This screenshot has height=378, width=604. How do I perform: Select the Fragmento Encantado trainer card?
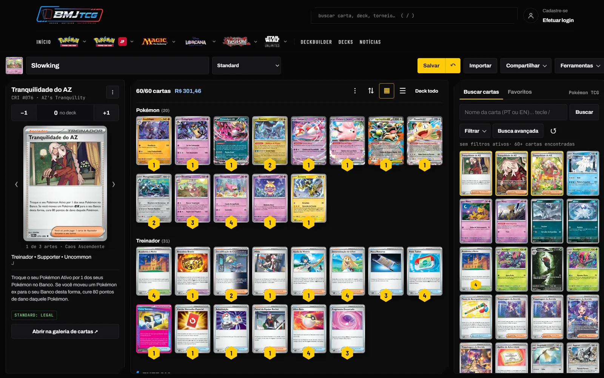(x=347, y=328)
